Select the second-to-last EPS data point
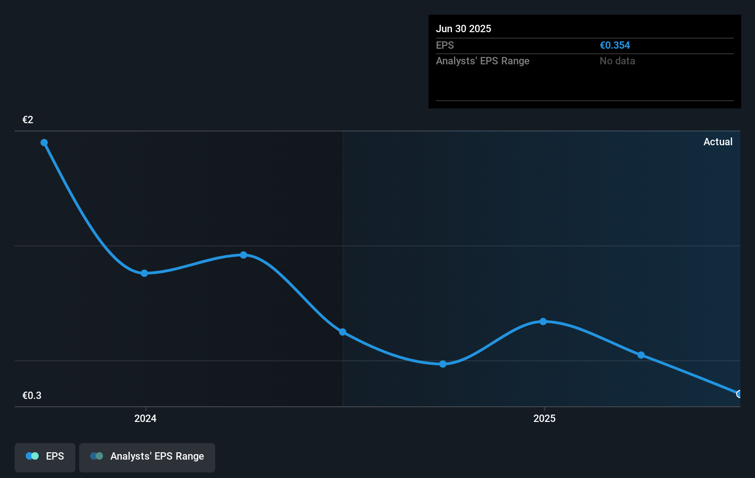The height and width of the screenshot is (478, 755). [641, 355]
